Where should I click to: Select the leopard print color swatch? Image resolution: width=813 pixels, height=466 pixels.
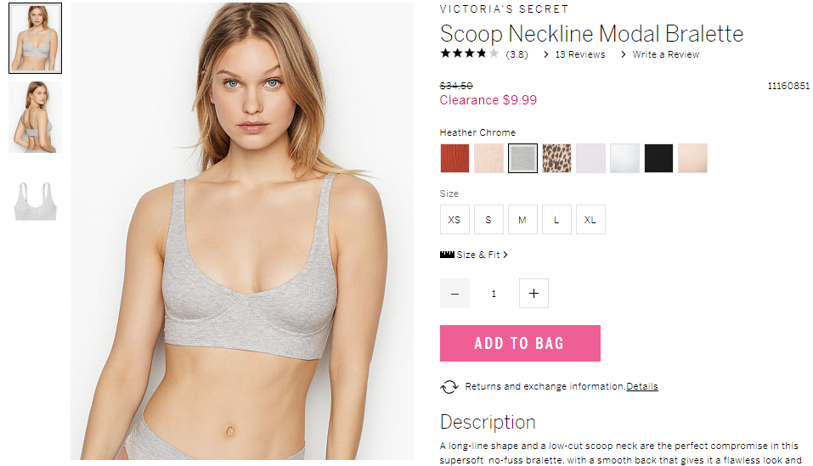pos(556,159)
